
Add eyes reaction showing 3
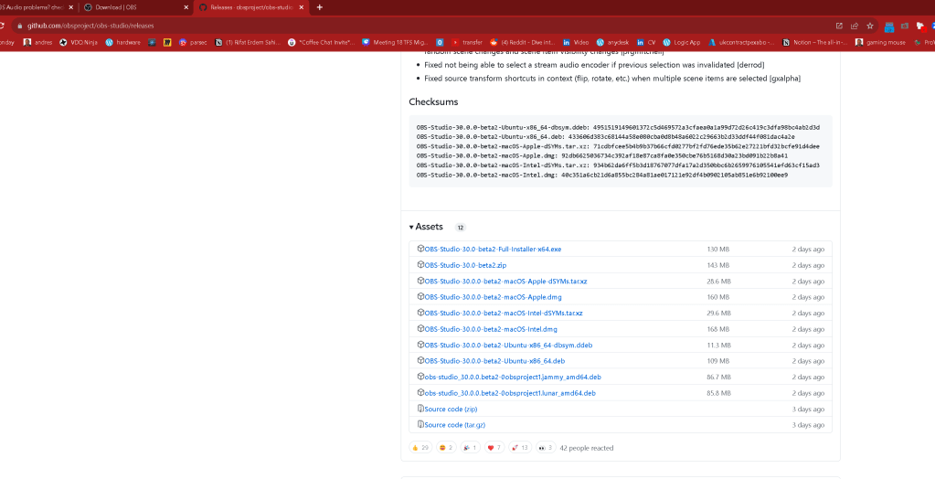click(x=546, y=447)
